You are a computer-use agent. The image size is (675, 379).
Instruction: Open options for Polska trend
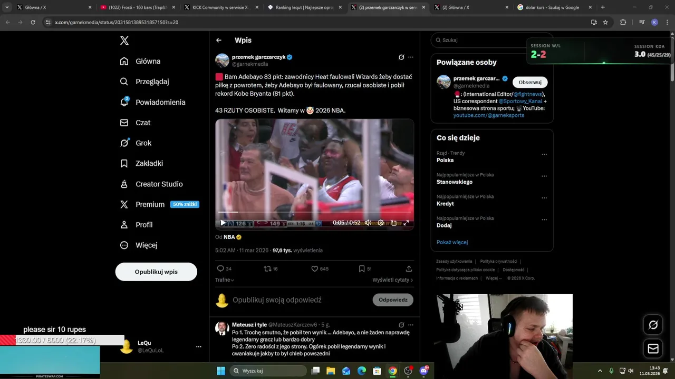[x=544, y=154]
